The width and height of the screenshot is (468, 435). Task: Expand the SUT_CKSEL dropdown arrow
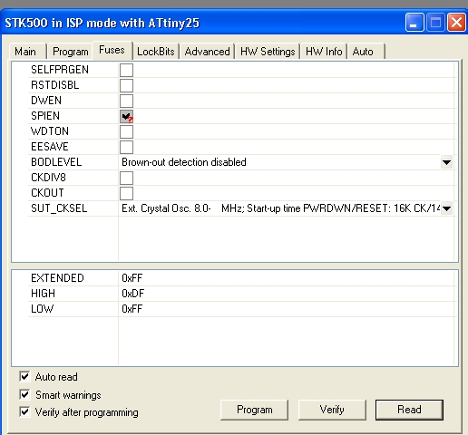446,208
